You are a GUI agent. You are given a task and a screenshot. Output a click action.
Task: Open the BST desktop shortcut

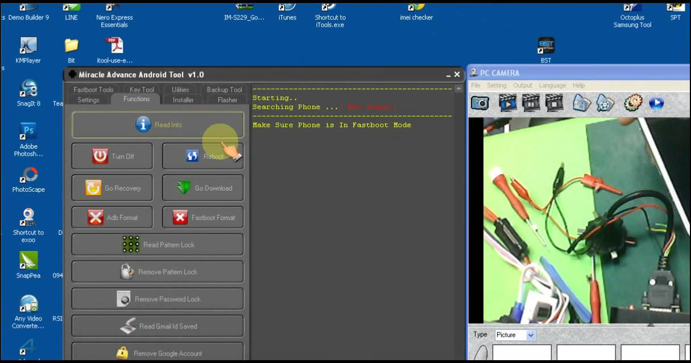[x=546, y=50]
